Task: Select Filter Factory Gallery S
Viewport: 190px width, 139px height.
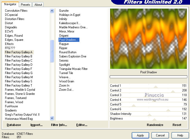Action: [18, 81]
